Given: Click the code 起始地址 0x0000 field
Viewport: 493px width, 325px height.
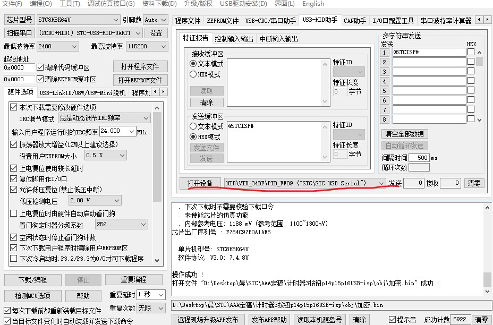Looking at the screenshot, I should point(19,67).
